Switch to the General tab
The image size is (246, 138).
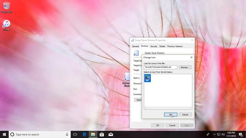tap(135, 46)
